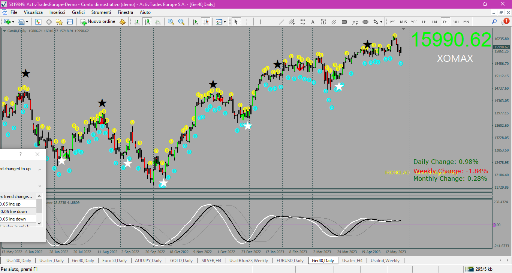Open the File menu

pos(14,12)
